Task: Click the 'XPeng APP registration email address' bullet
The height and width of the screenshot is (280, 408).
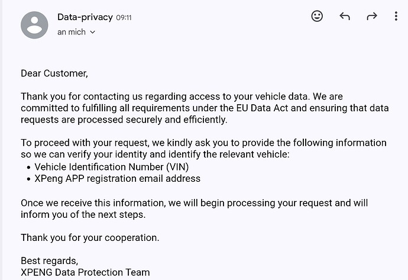Action: coord(117,179)
